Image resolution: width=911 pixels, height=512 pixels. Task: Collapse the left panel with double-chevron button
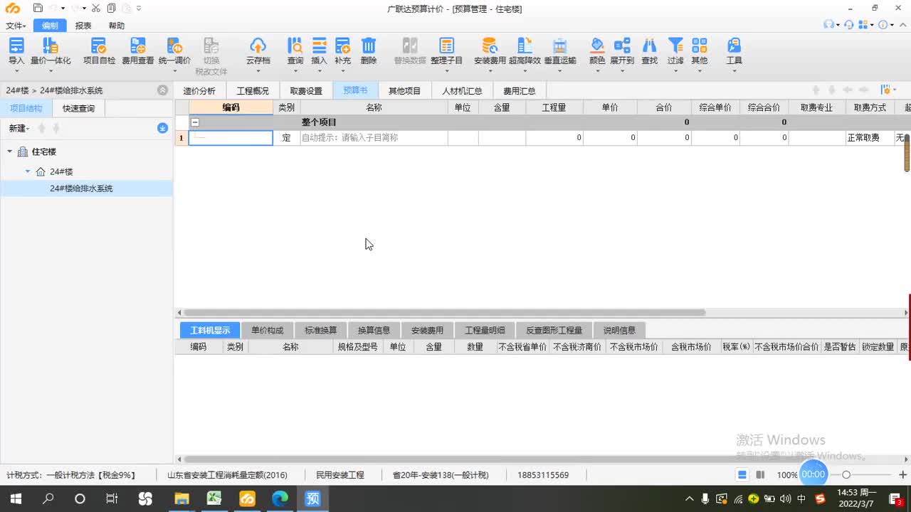162,90
